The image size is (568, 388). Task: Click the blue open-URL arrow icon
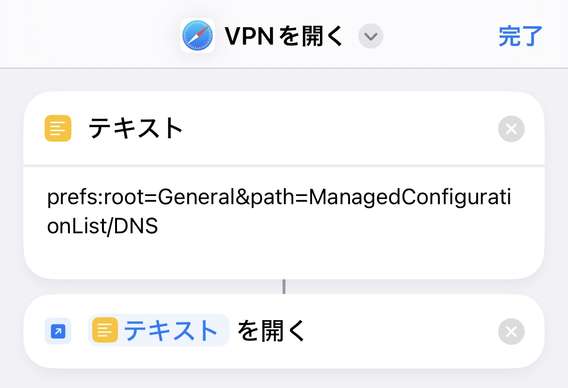58,331
